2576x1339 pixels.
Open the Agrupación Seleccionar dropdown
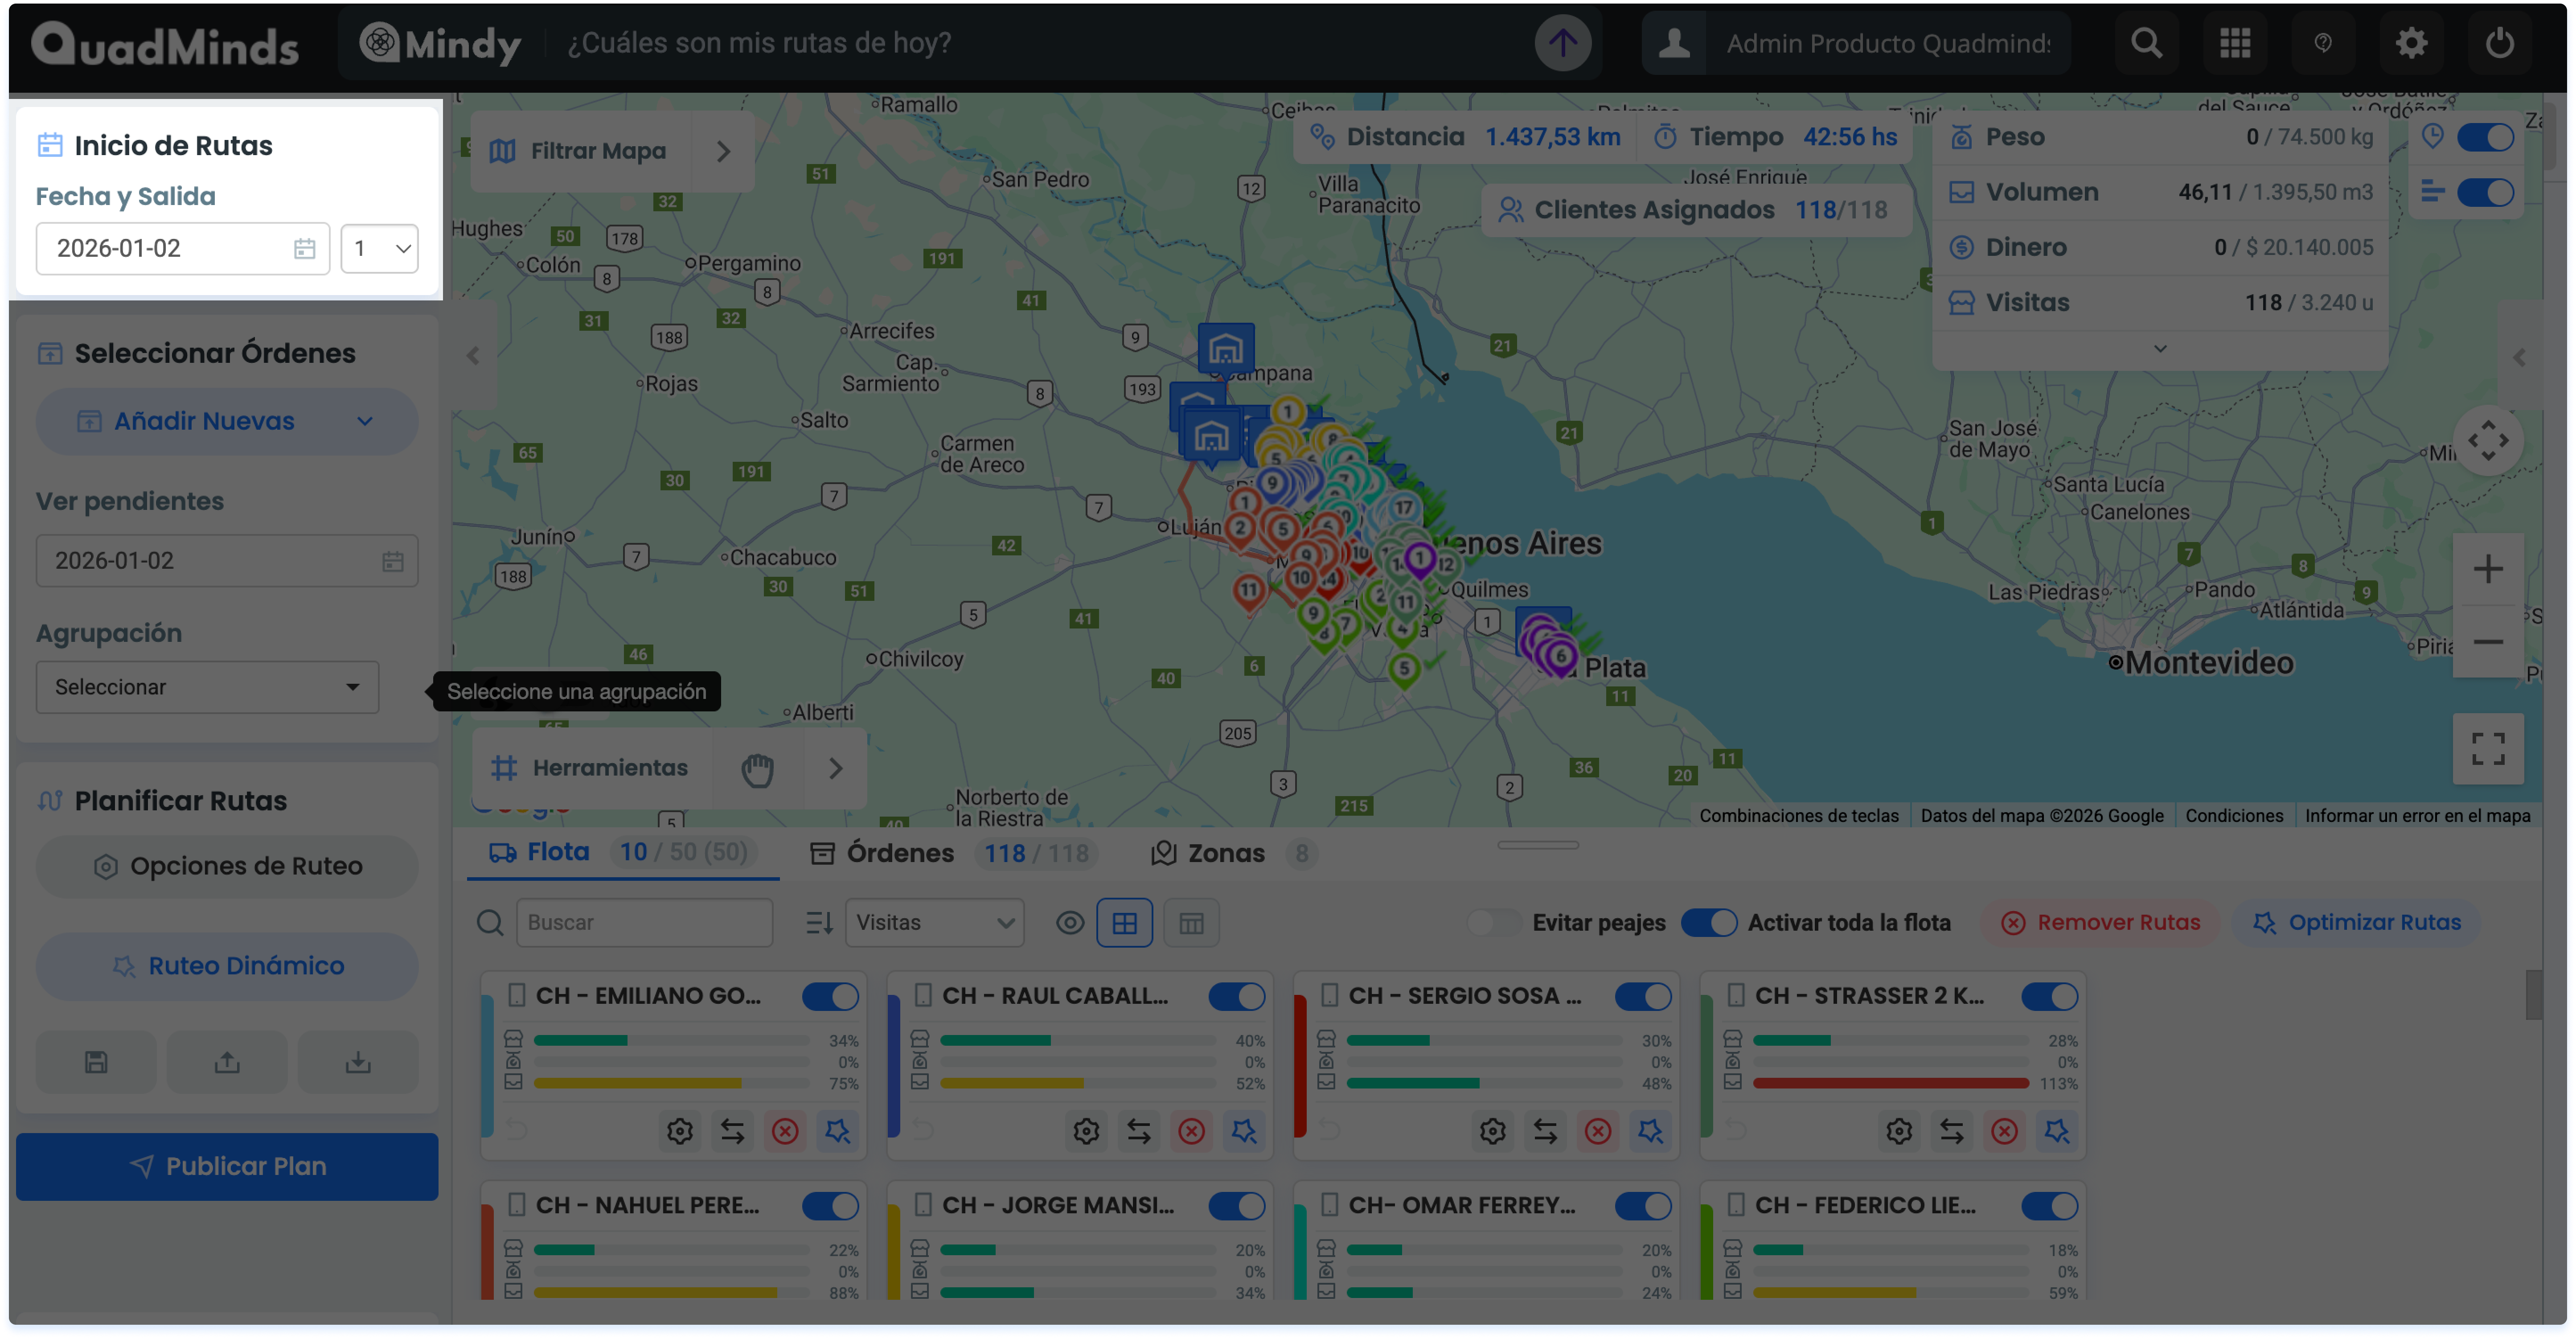coord(207,687)
